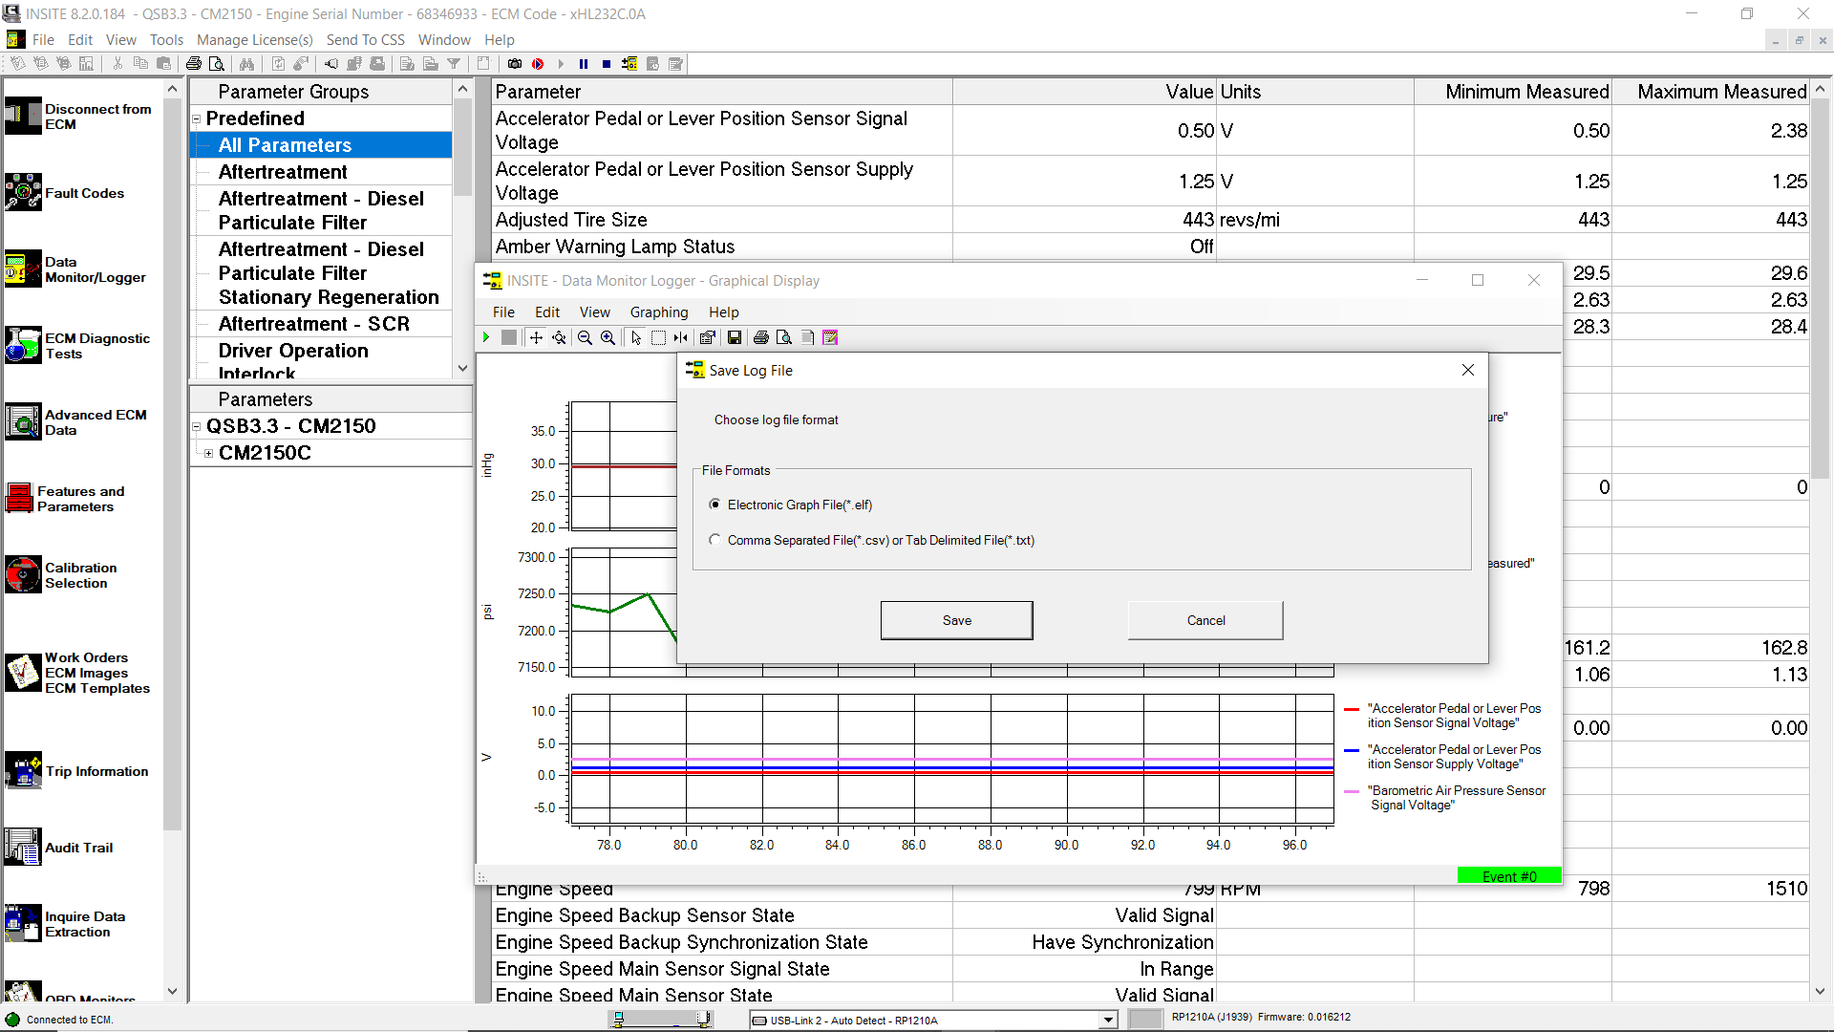The width and height of the screenshot is (1834, 1032).
Task: Cancel the Save Log File dialog
Action: pyautogui.click(x=1205, y=620)
